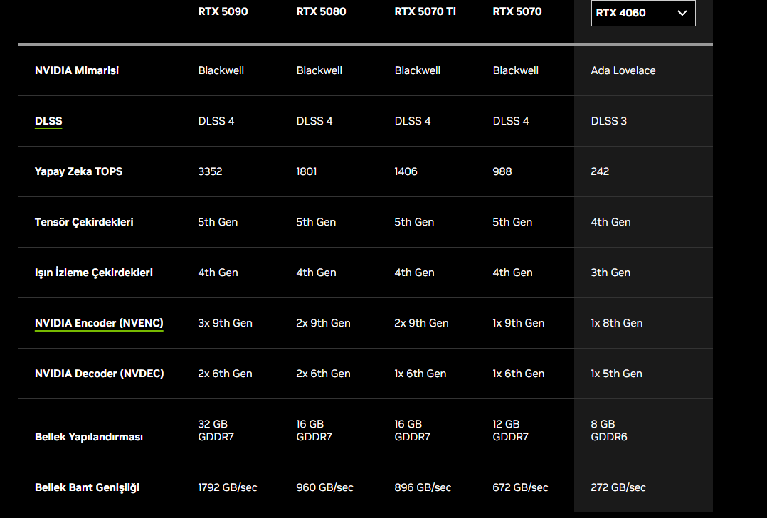
Task: Click the Işın İzleme Çekirdekleri row label
Action: click(x=94, y=273)
